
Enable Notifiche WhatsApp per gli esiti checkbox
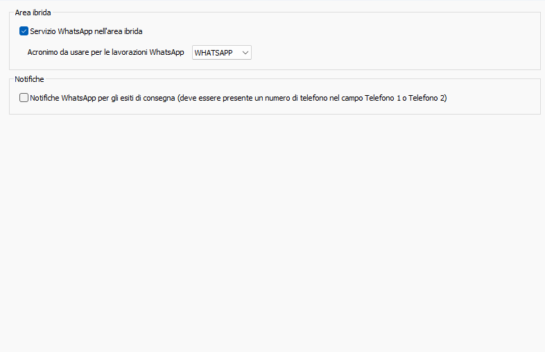pyautogui.click(x=24, y=98)
